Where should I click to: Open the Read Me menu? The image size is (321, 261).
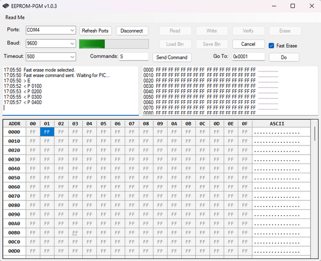click(15, 17)
